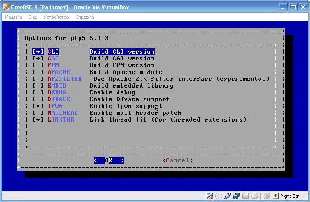Click 'Build Apache module' description text
The image size is (310, 202).
(x=126, y=72)
